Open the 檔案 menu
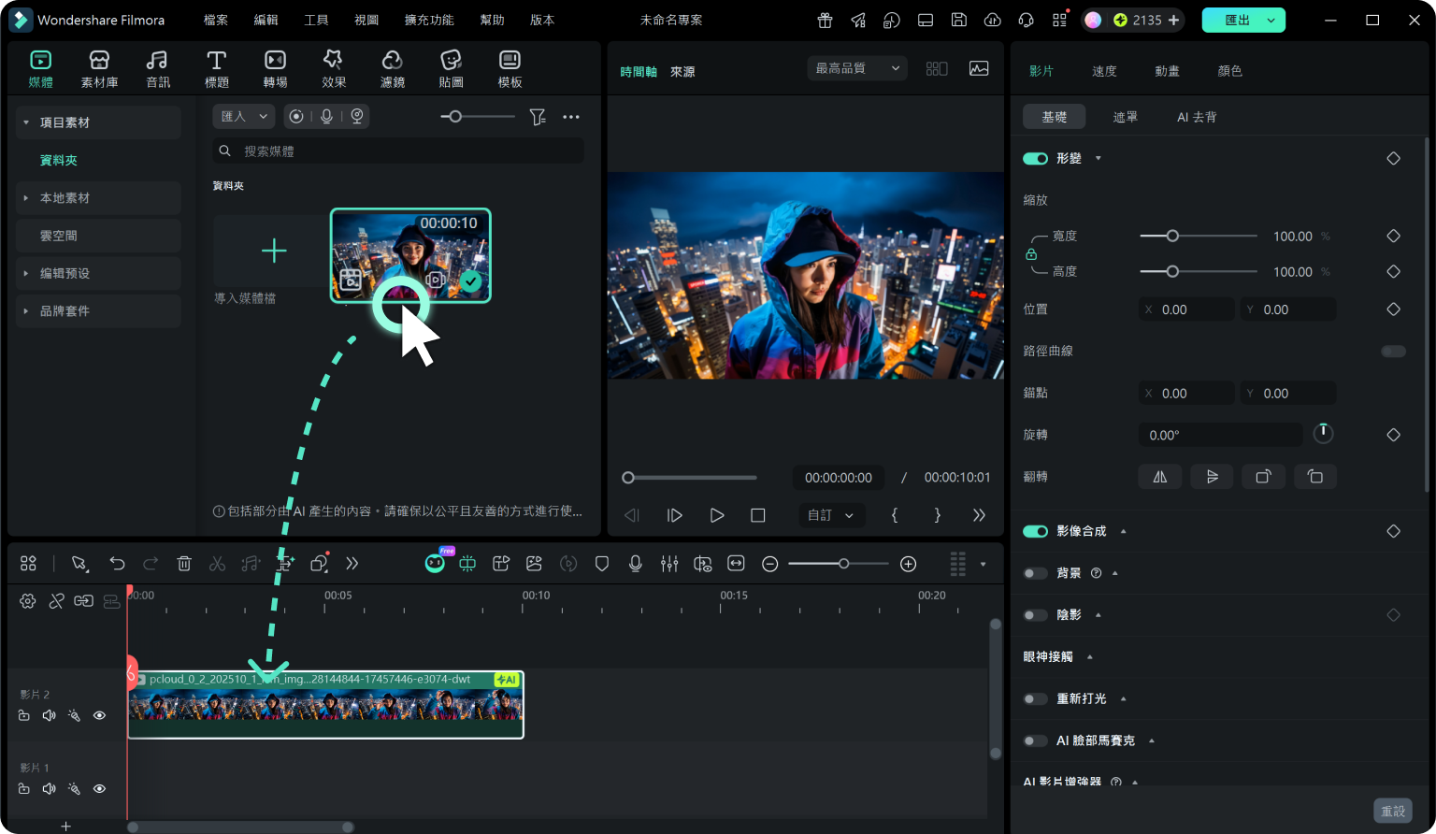 coord(216,20)
